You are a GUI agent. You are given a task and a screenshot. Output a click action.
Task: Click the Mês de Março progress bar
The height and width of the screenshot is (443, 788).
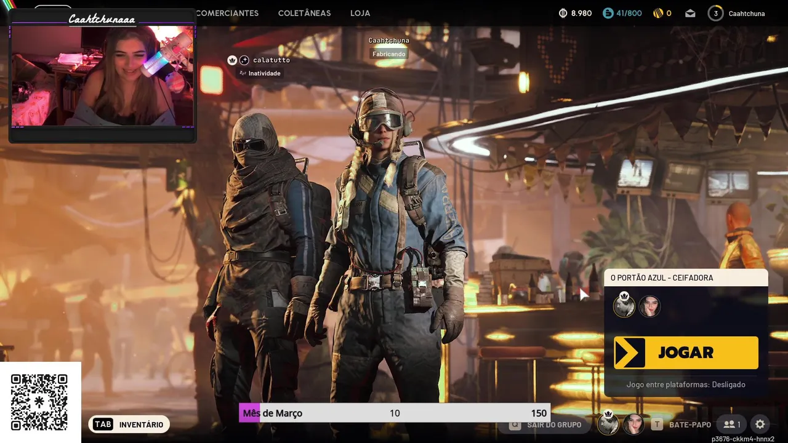coord(395,413)
